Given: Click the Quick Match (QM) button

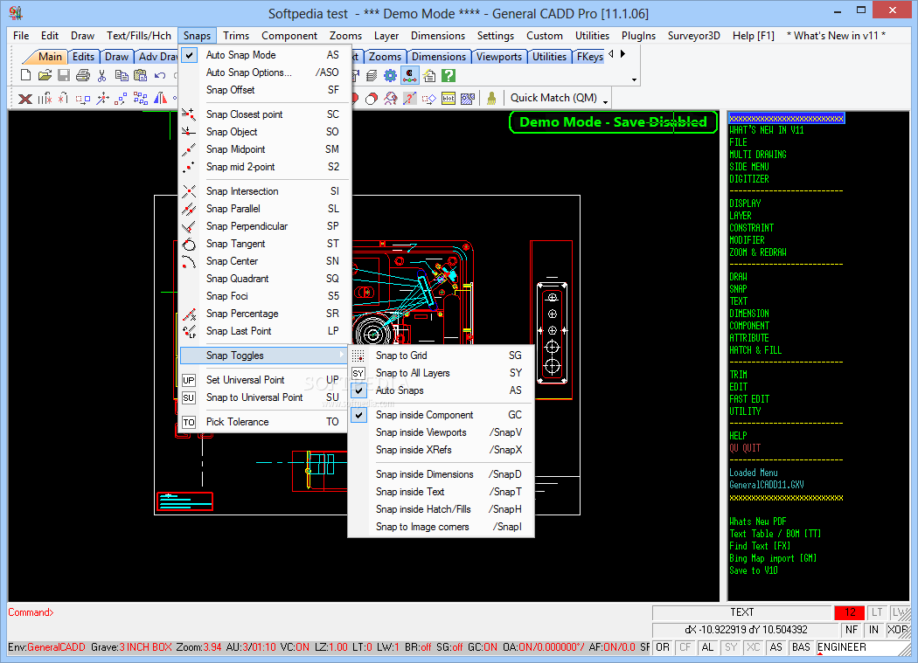Looking at the screenshot, I should coord(553,99).
